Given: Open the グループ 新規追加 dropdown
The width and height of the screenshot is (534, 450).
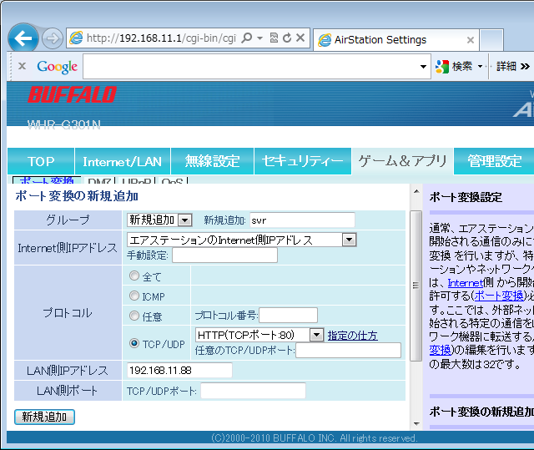Looking at the screenshot, I should click(159, 220).
